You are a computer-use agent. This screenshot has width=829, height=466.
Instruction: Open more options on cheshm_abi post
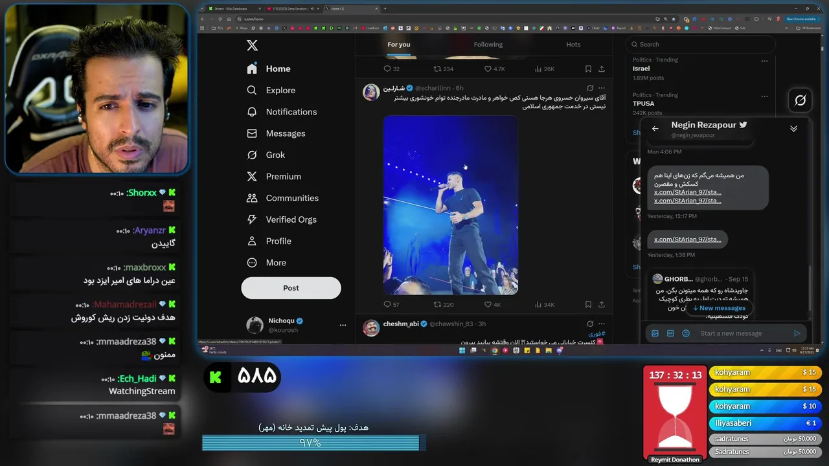coord(602,324)
